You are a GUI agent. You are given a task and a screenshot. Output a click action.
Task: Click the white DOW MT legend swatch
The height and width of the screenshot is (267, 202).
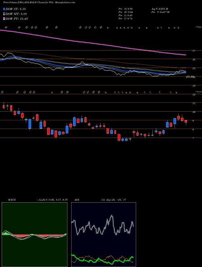click(4, 14)
